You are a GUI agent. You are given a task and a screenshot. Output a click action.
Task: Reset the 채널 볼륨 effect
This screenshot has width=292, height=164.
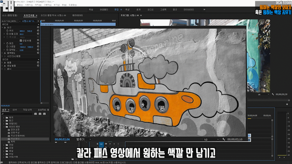38,66
